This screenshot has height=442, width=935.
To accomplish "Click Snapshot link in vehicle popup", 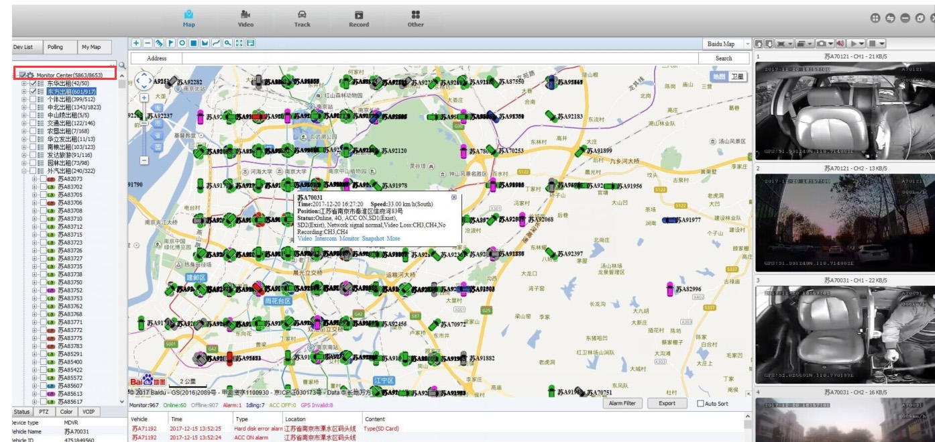I will [372, 238].
